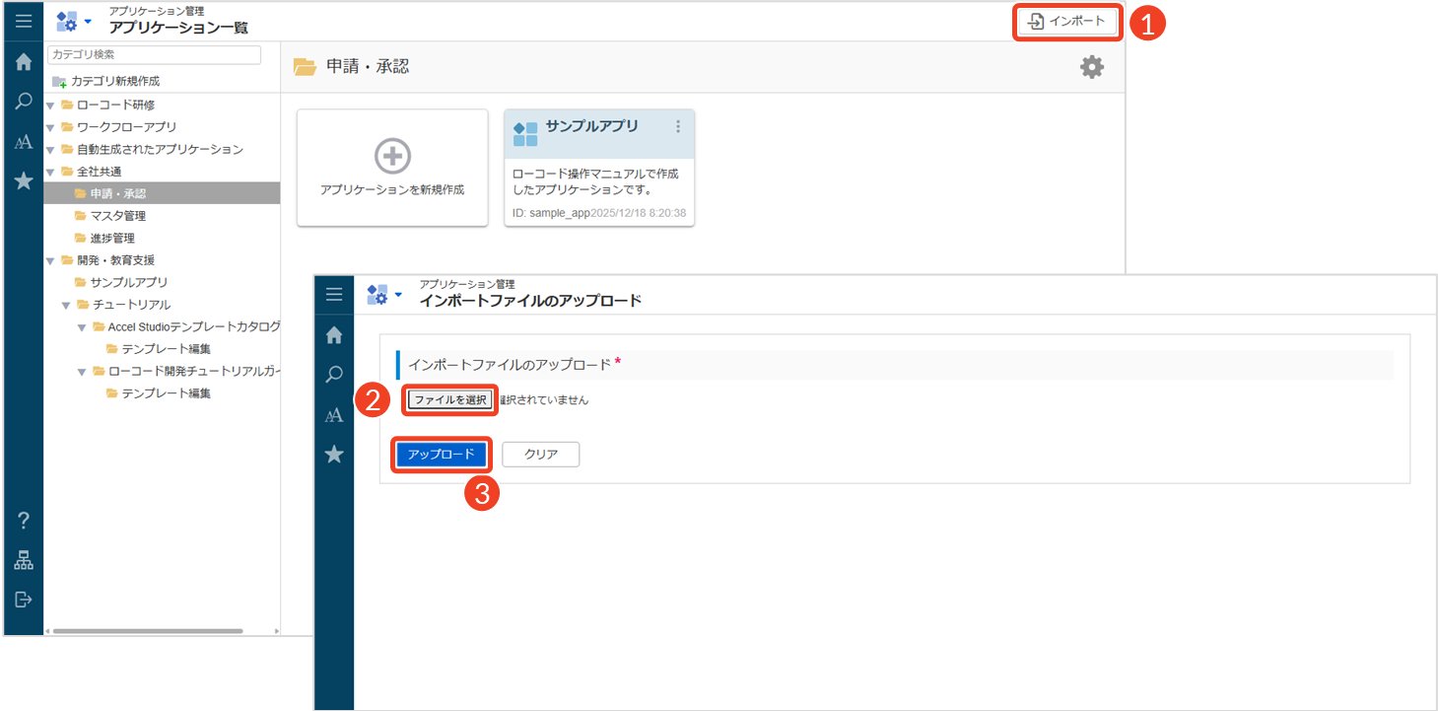Select the マスタ管理 category
The height and width of the screenshot is (711, 1438).
coord(117,216)
